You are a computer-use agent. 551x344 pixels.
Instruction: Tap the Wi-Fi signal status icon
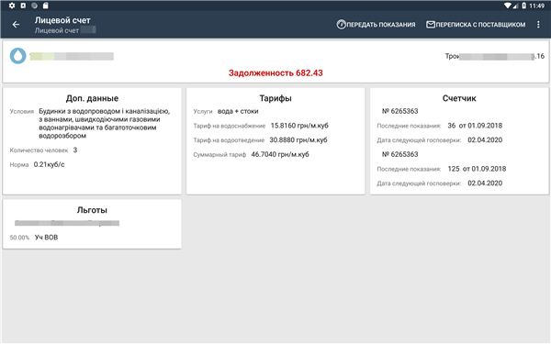[x=508, y=6]
